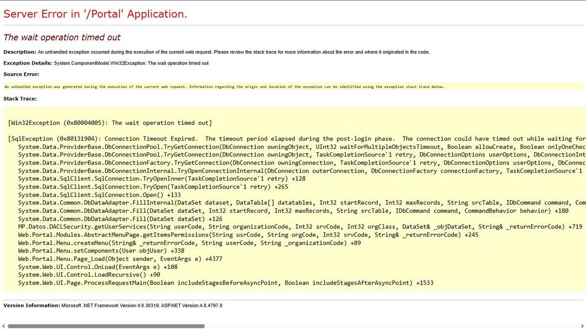Viewport: 586px width, 329px height.
Task: Click the "Server Error in '/Portal' Application." heading
Action: 95,14
